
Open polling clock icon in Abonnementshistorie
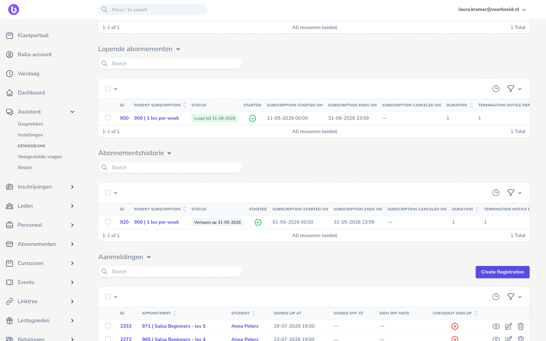[496, 193]
